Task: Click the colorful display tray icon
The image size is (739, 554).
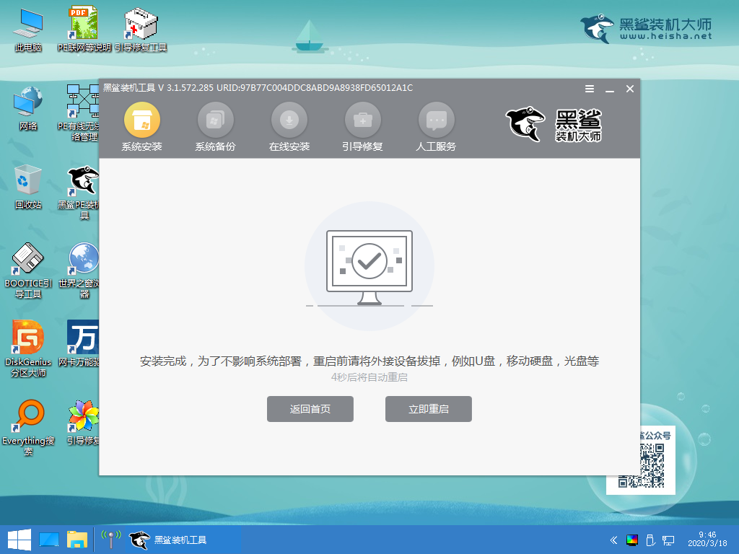Action: (632, 540)
